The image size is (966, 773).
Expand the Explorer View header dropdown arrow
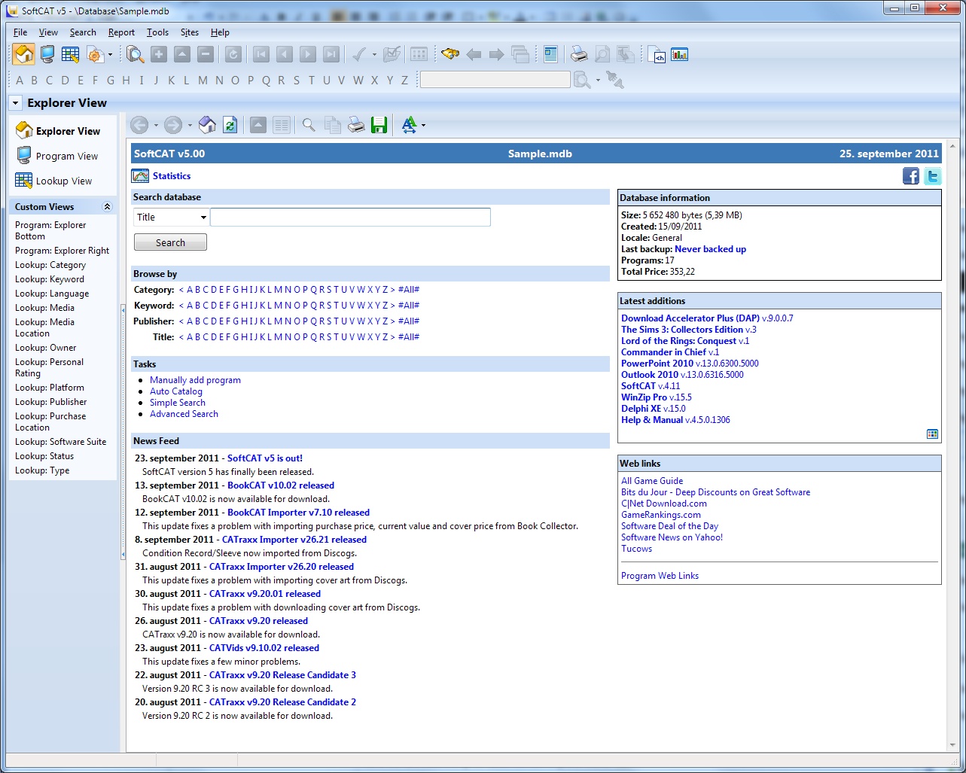coord(15,103)
